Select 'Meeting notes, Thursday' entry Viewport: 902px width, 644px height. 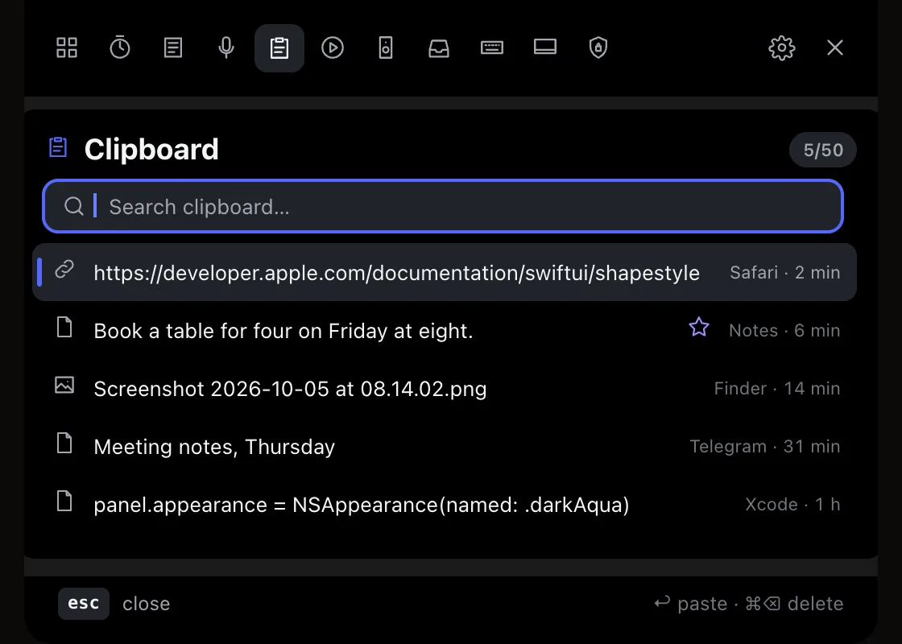445,446
